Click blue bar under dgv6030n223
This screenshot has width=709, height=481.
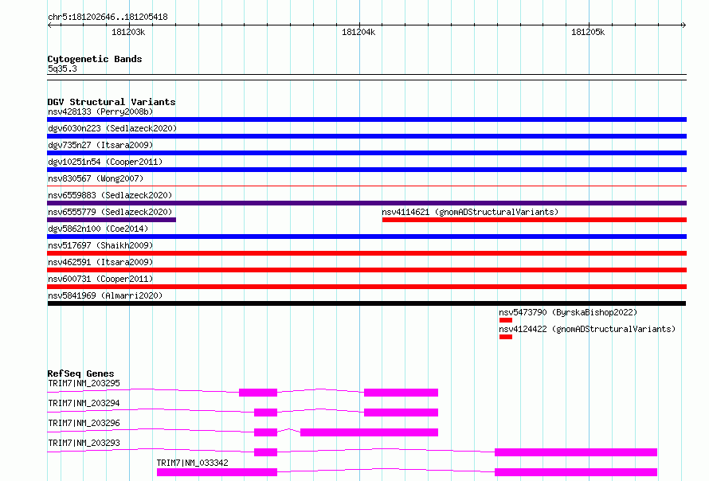[366, 136]
